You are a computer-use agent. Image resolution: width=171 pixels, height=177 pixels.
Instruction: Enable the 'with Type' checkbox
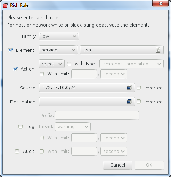coord(69,64)
